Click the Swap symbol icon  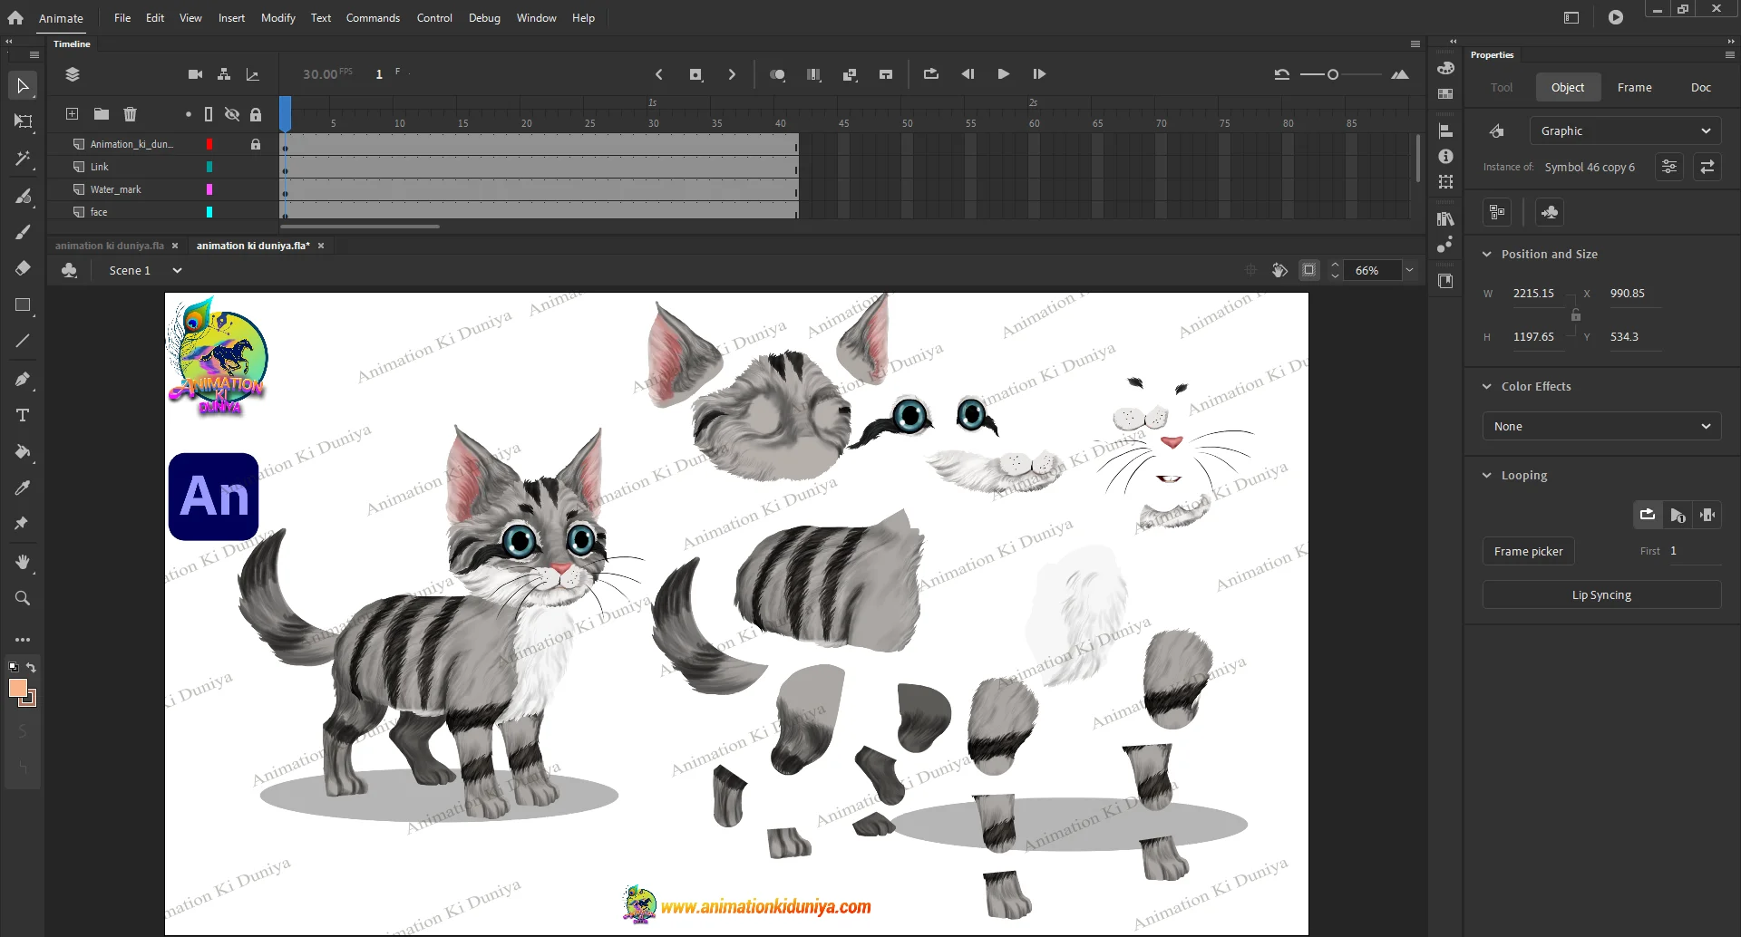click(x=1707, y=167)
